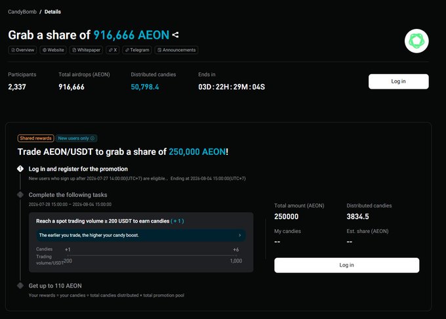Viewport: 446px width, 319px height.
Task: Click the step 1 diamond marker
Action: coord(20,169)
